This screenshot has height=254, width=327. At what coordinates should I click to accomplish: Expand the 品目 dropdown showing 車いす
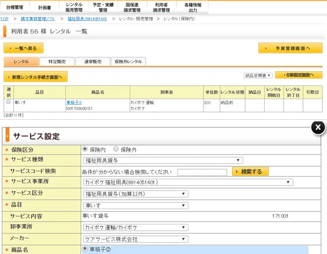pyautogui.click(x=136, y=205)
